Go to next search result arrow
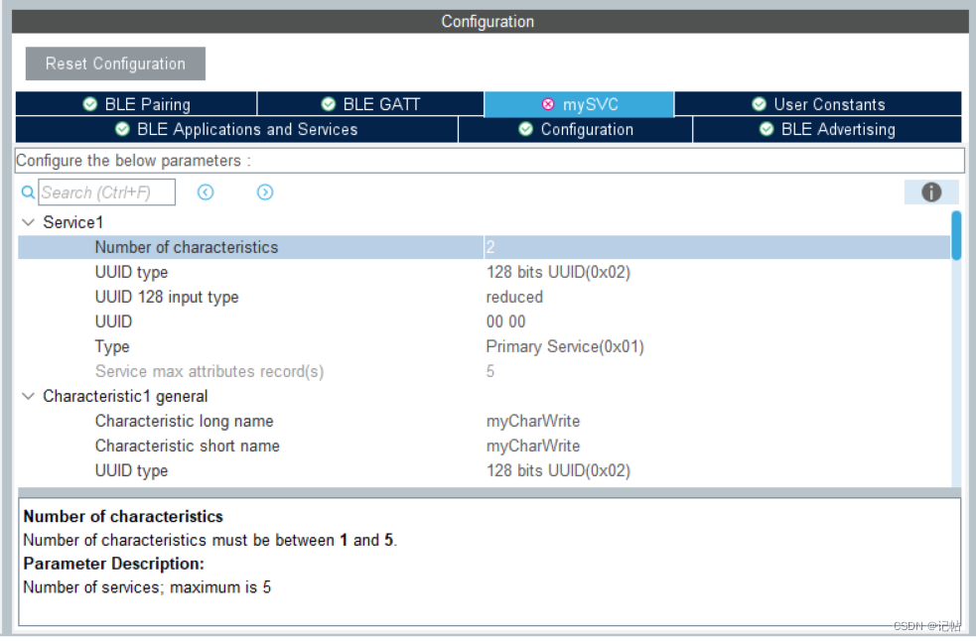The image size is (976, 641). 265,192
